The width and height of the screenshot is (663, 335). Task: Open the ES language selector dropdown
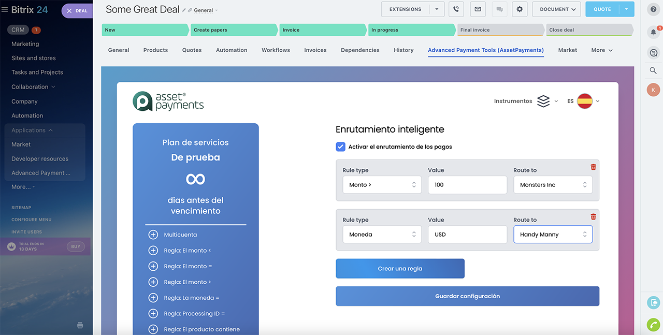tap(583, 101)
